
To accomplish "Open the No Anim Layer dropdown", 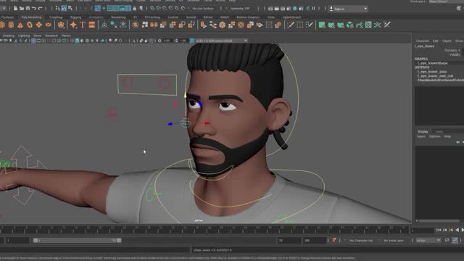I will (395, 241).
